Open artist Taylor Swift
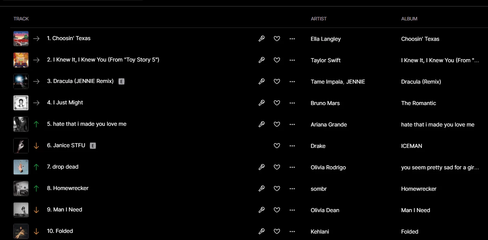 pos(325,61)
